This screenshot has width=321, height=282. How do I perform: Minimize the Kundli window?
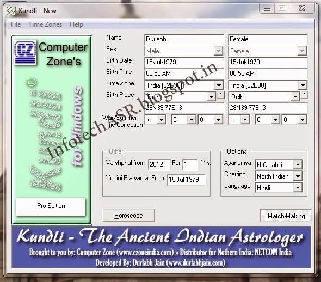coord(267,9)
